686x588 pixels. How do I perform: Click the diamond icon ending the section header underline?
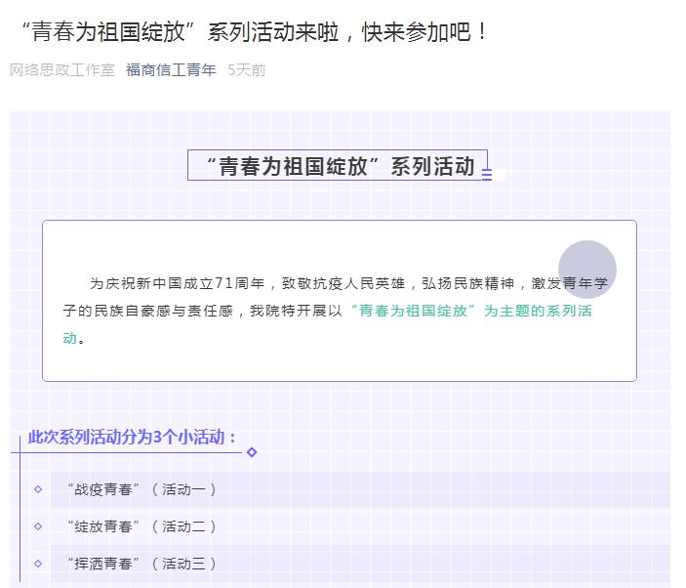[x=252, y=452]
